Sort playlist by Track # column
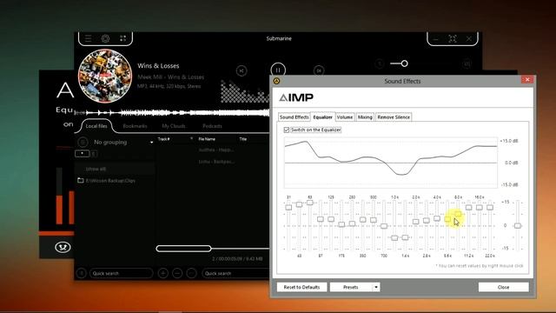 coord(164,139)
